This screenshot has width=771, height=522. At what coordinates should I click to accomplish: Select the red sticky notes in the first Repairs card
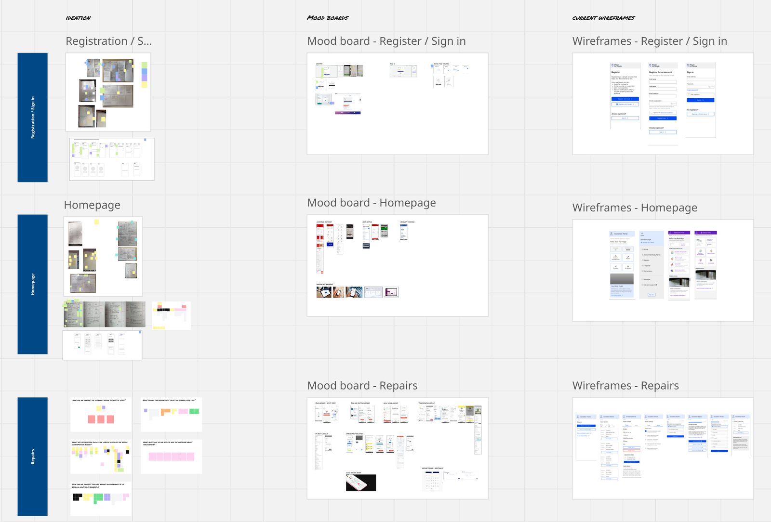point(101,419)
